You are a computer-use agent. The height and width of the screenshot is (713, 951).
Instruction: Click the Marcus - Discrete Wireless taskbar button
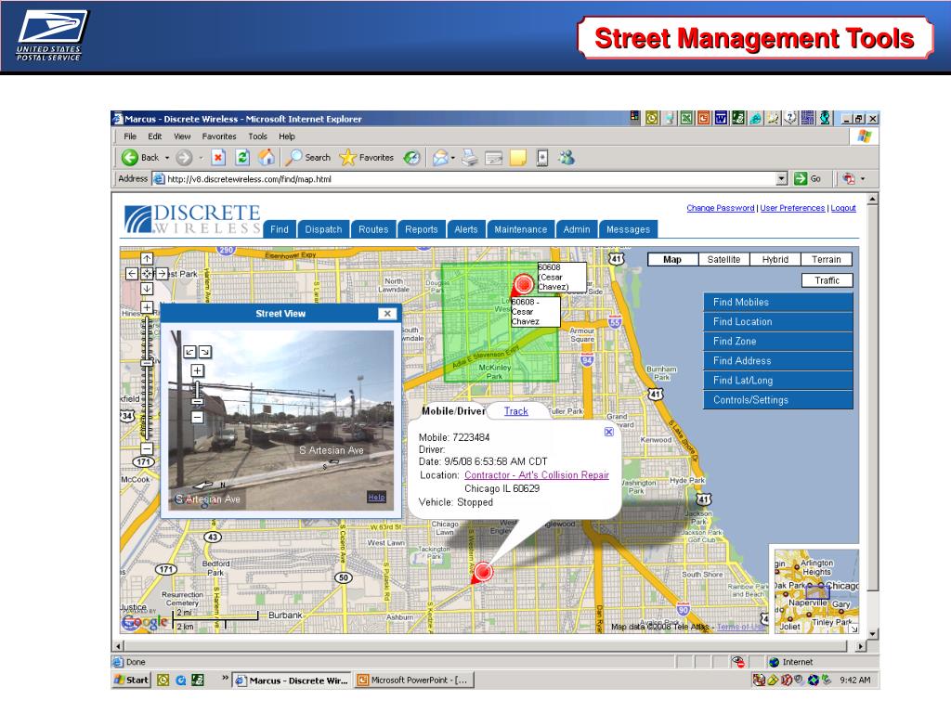(293, 681)
